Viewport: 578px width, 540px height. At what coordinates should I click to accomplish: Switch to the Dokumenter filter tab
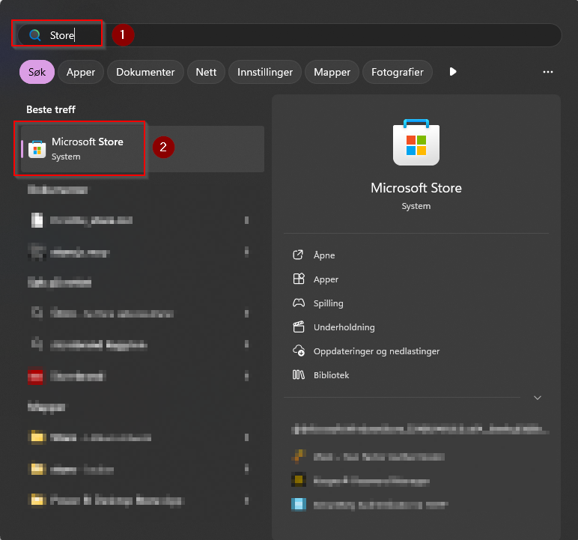[145, 72]
